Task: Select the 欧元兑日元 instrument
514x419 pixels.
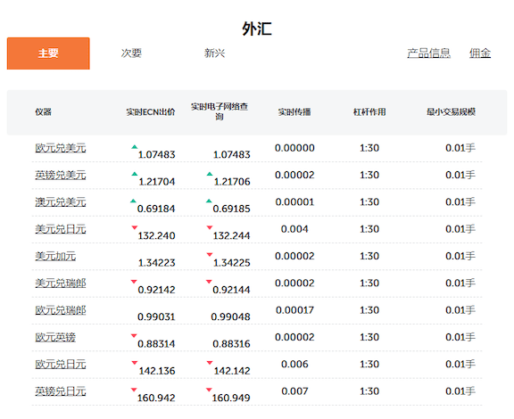Action: [x=61, y=365]
